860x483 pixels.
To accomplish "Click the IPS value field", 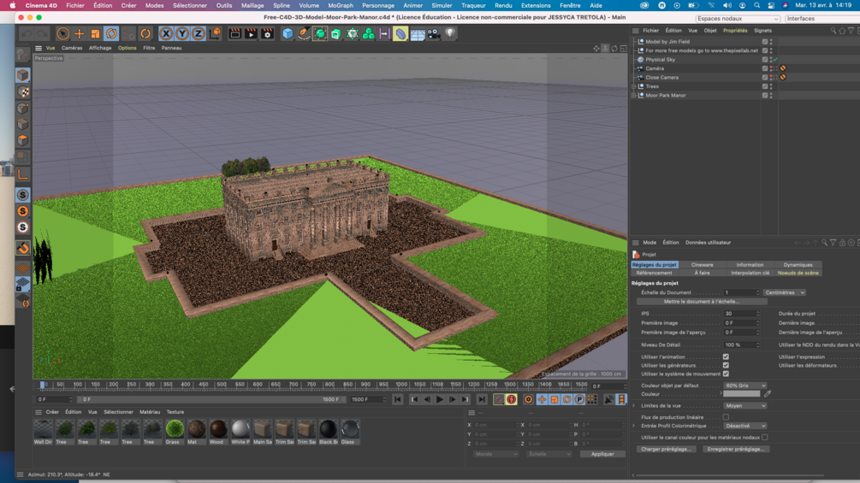I will [x=741, y=314].
